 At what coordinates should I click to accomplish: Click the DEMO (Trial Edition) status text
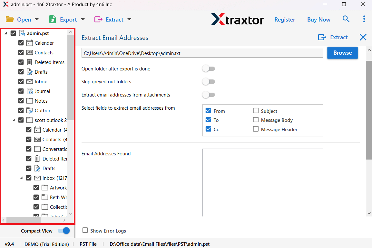(47, 244)
